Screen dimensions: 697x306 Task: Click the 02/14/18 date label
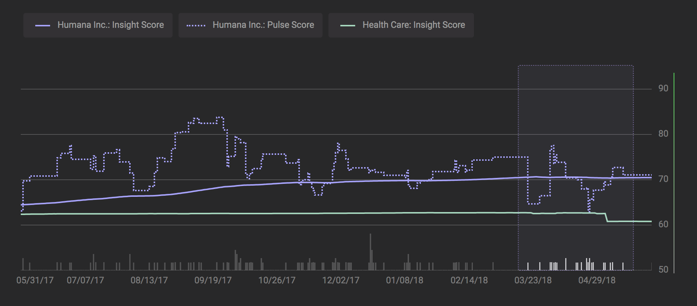[469, 280]
